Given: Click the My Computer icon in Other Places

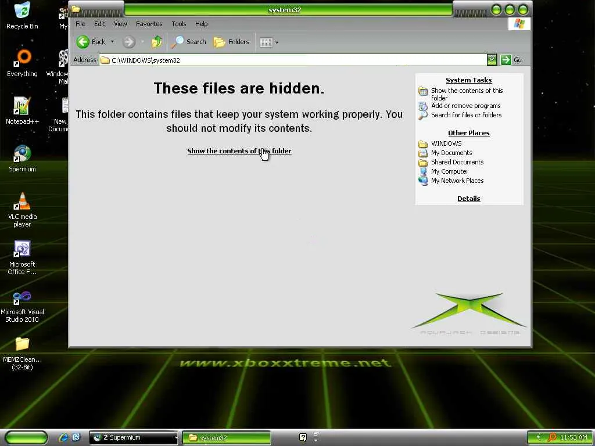Looking at the screenshot, I should (x=423, y=171).
